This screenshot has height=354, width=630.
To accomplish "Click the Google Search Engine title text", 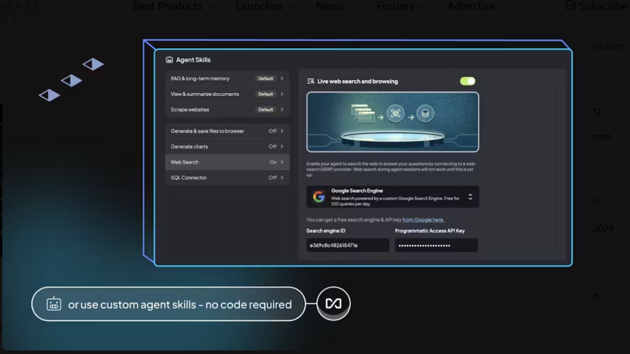I will pos(357,191).
